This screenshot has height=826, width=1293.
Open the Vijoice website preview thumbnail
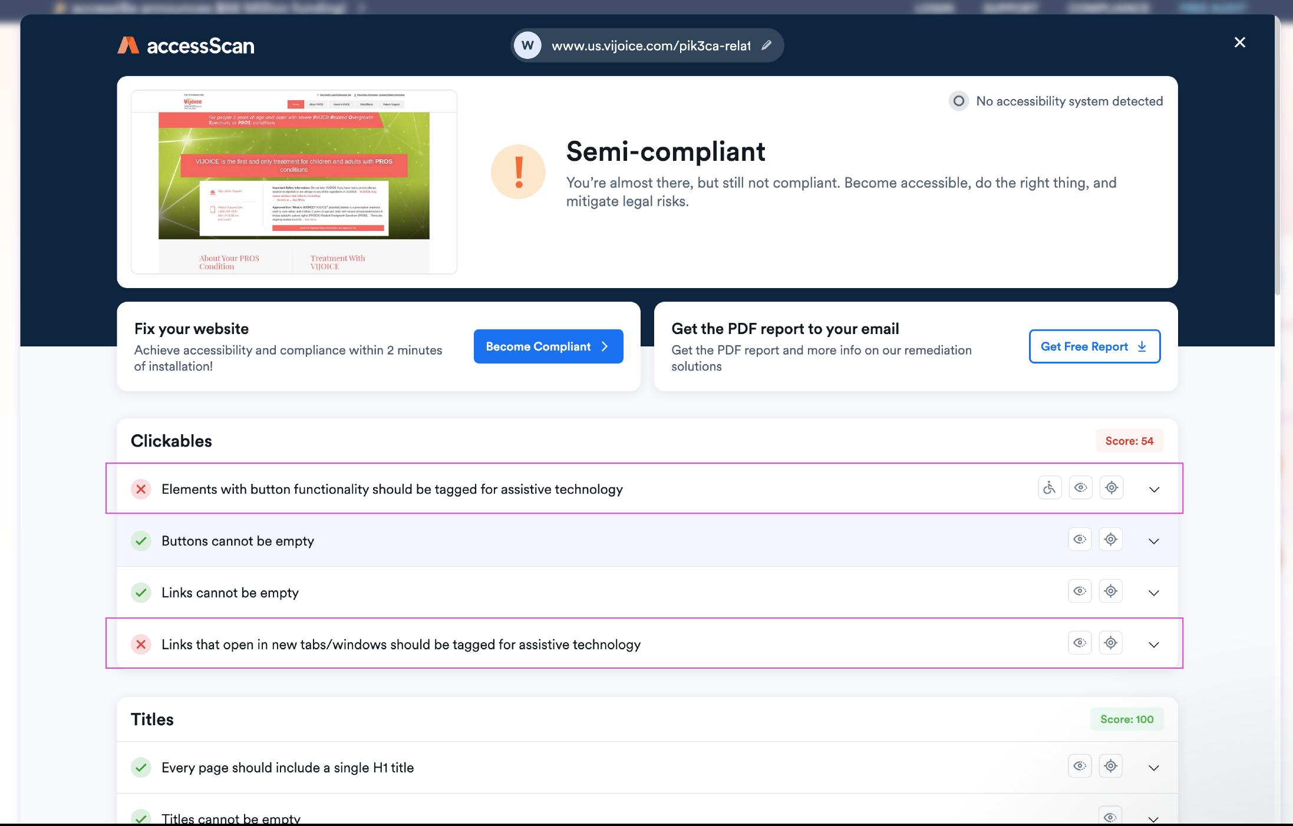293,181
